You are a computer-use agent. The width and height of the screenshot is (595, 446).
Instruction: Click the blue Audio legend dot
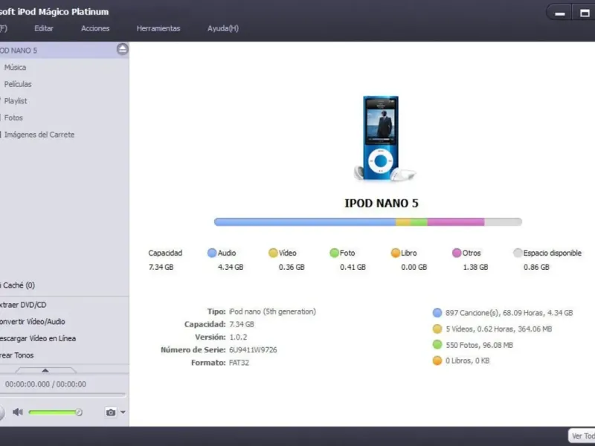tap(212, 253)
